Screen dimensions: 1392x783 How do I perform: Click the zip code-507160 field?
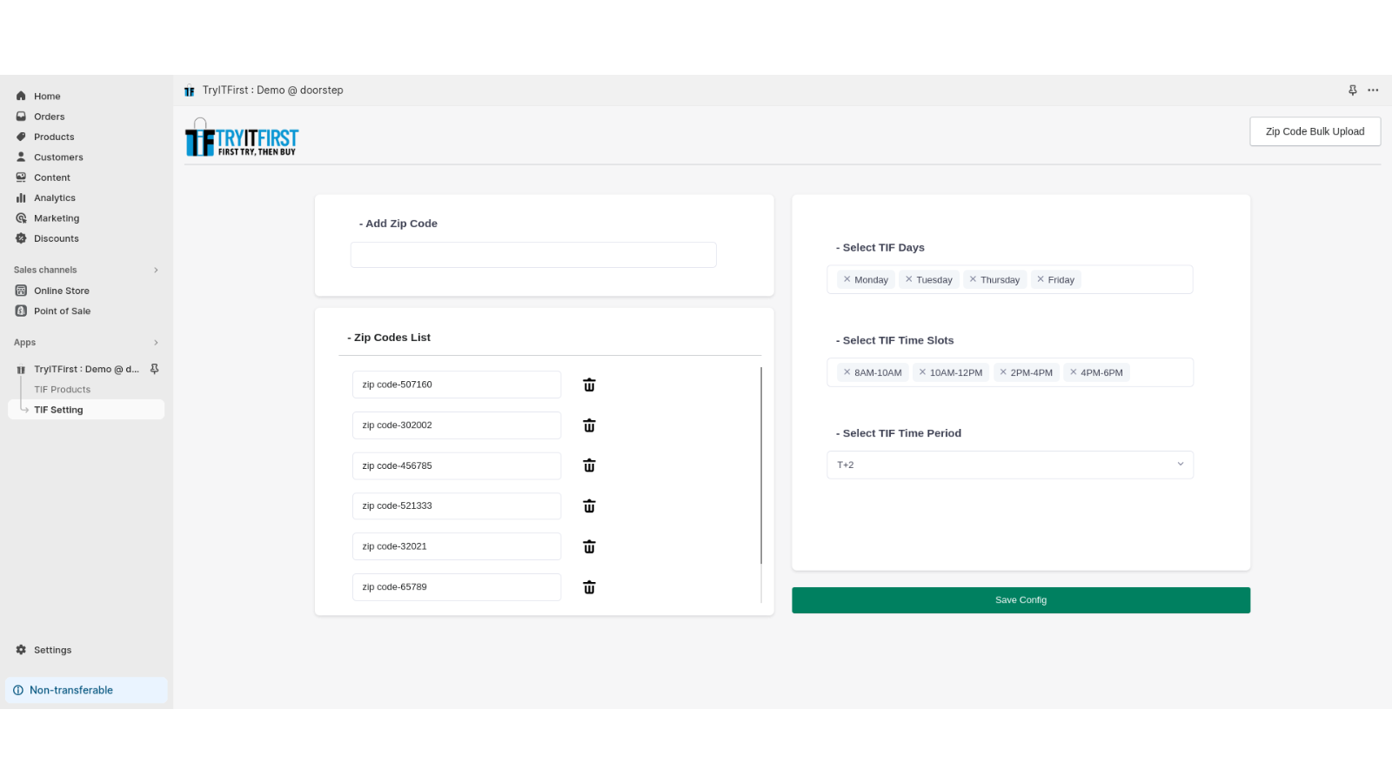(x=457, y=385)
